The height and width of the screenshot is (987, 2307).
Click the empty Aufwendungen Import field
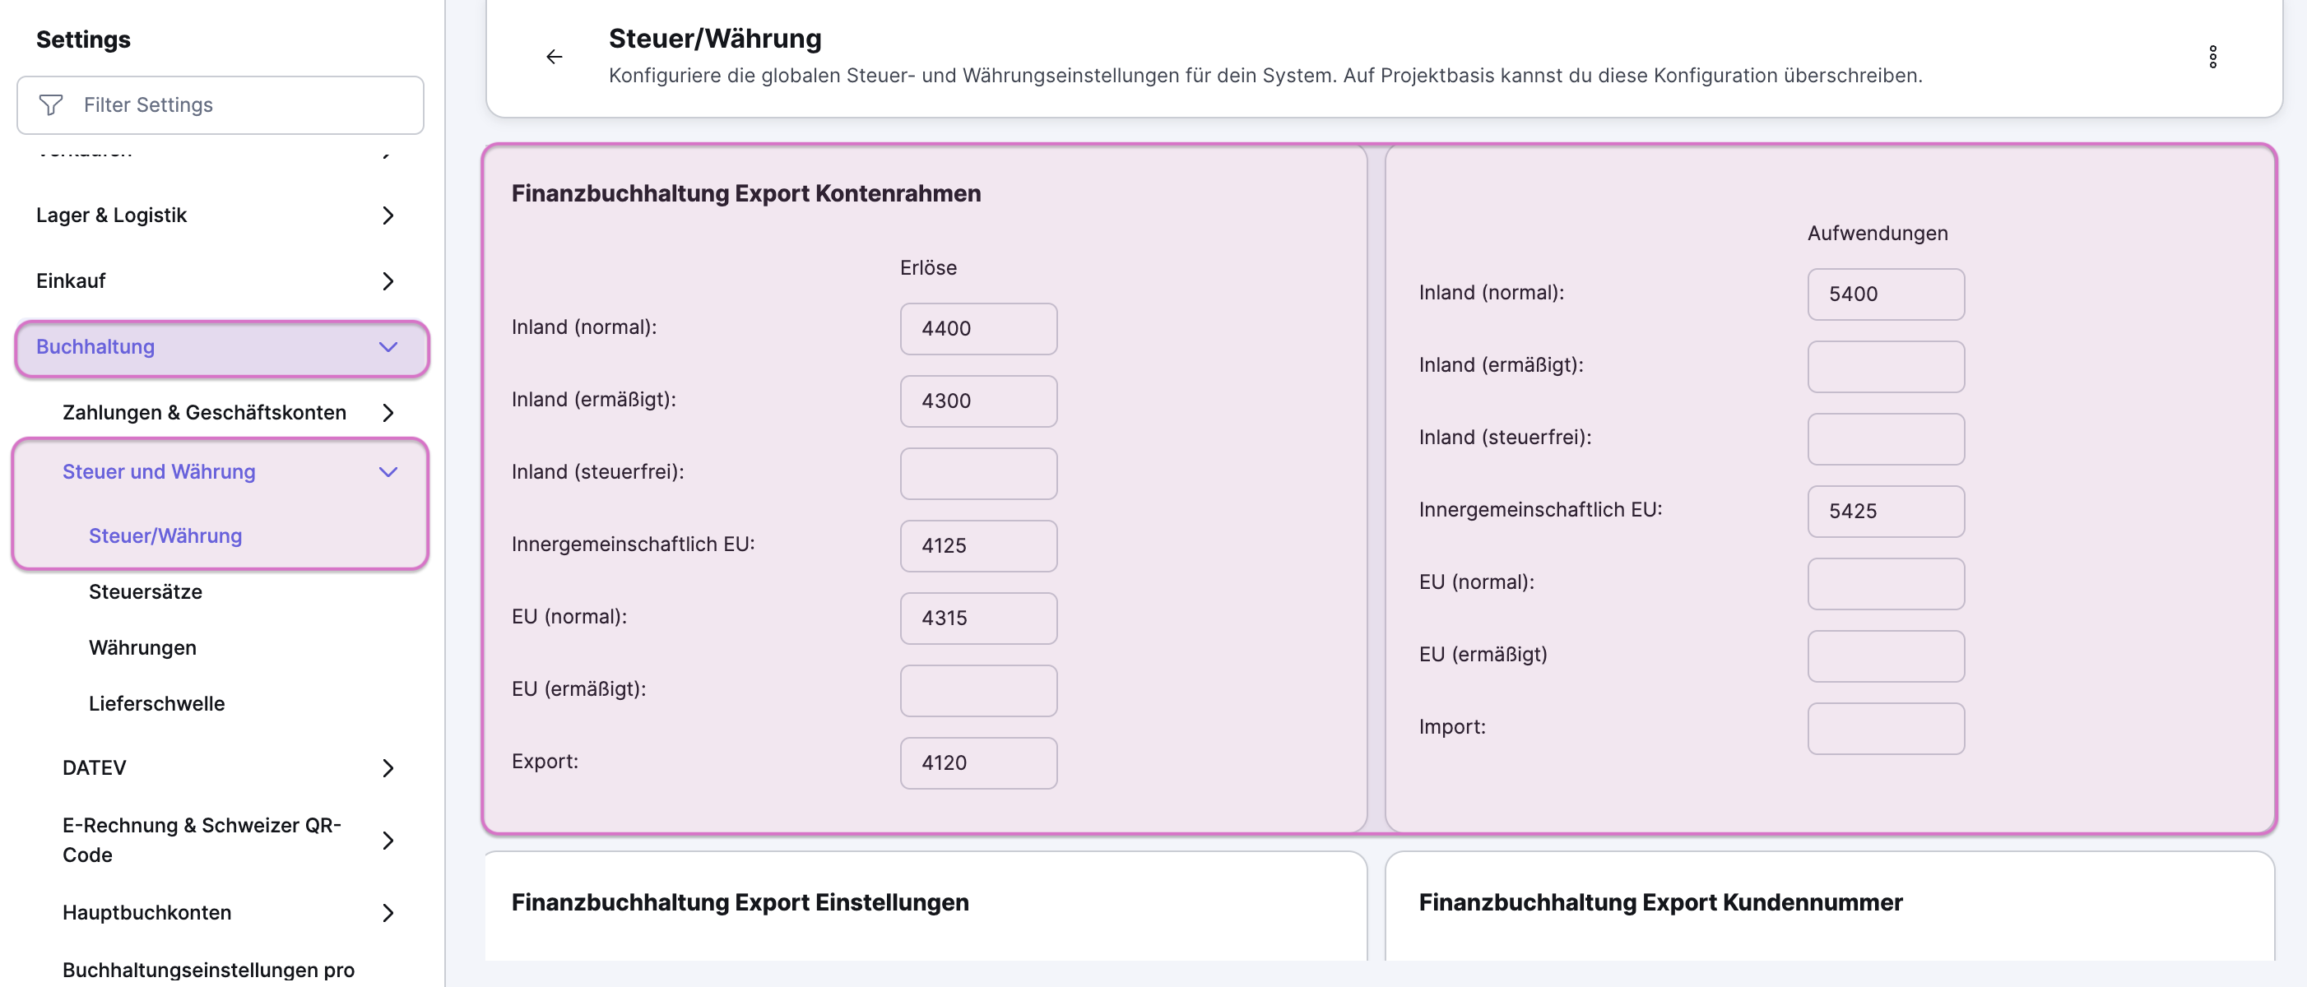1885,728
